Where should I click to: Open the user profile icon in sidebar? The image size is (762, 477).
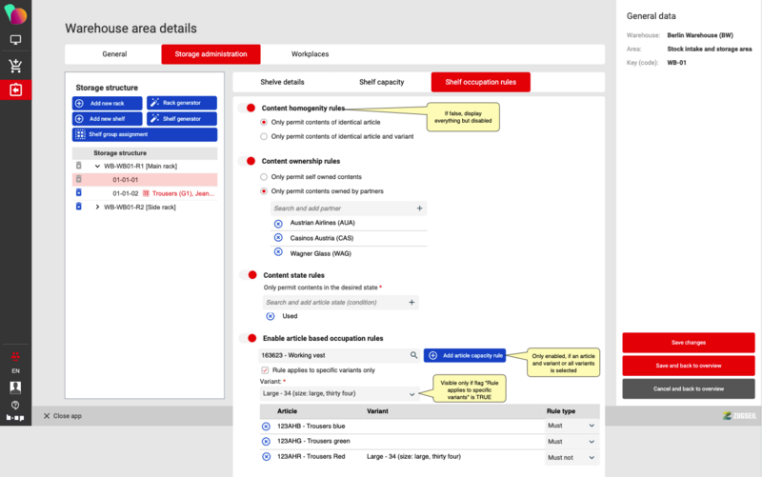coord(15,388)
